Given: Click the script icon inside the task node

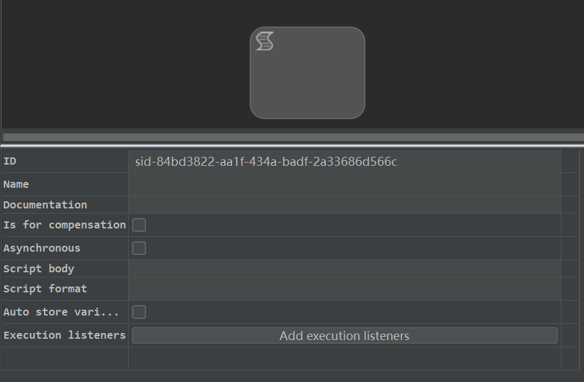Looking at the screenshot, I should tap(265, 41).
